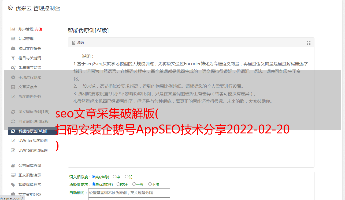Click the 通顺度要求： label
Viewport: 345px width, 200px height.
80,184
